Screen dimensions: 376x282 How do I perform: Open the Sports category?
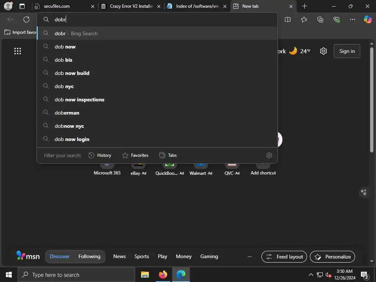click(141, 256)
